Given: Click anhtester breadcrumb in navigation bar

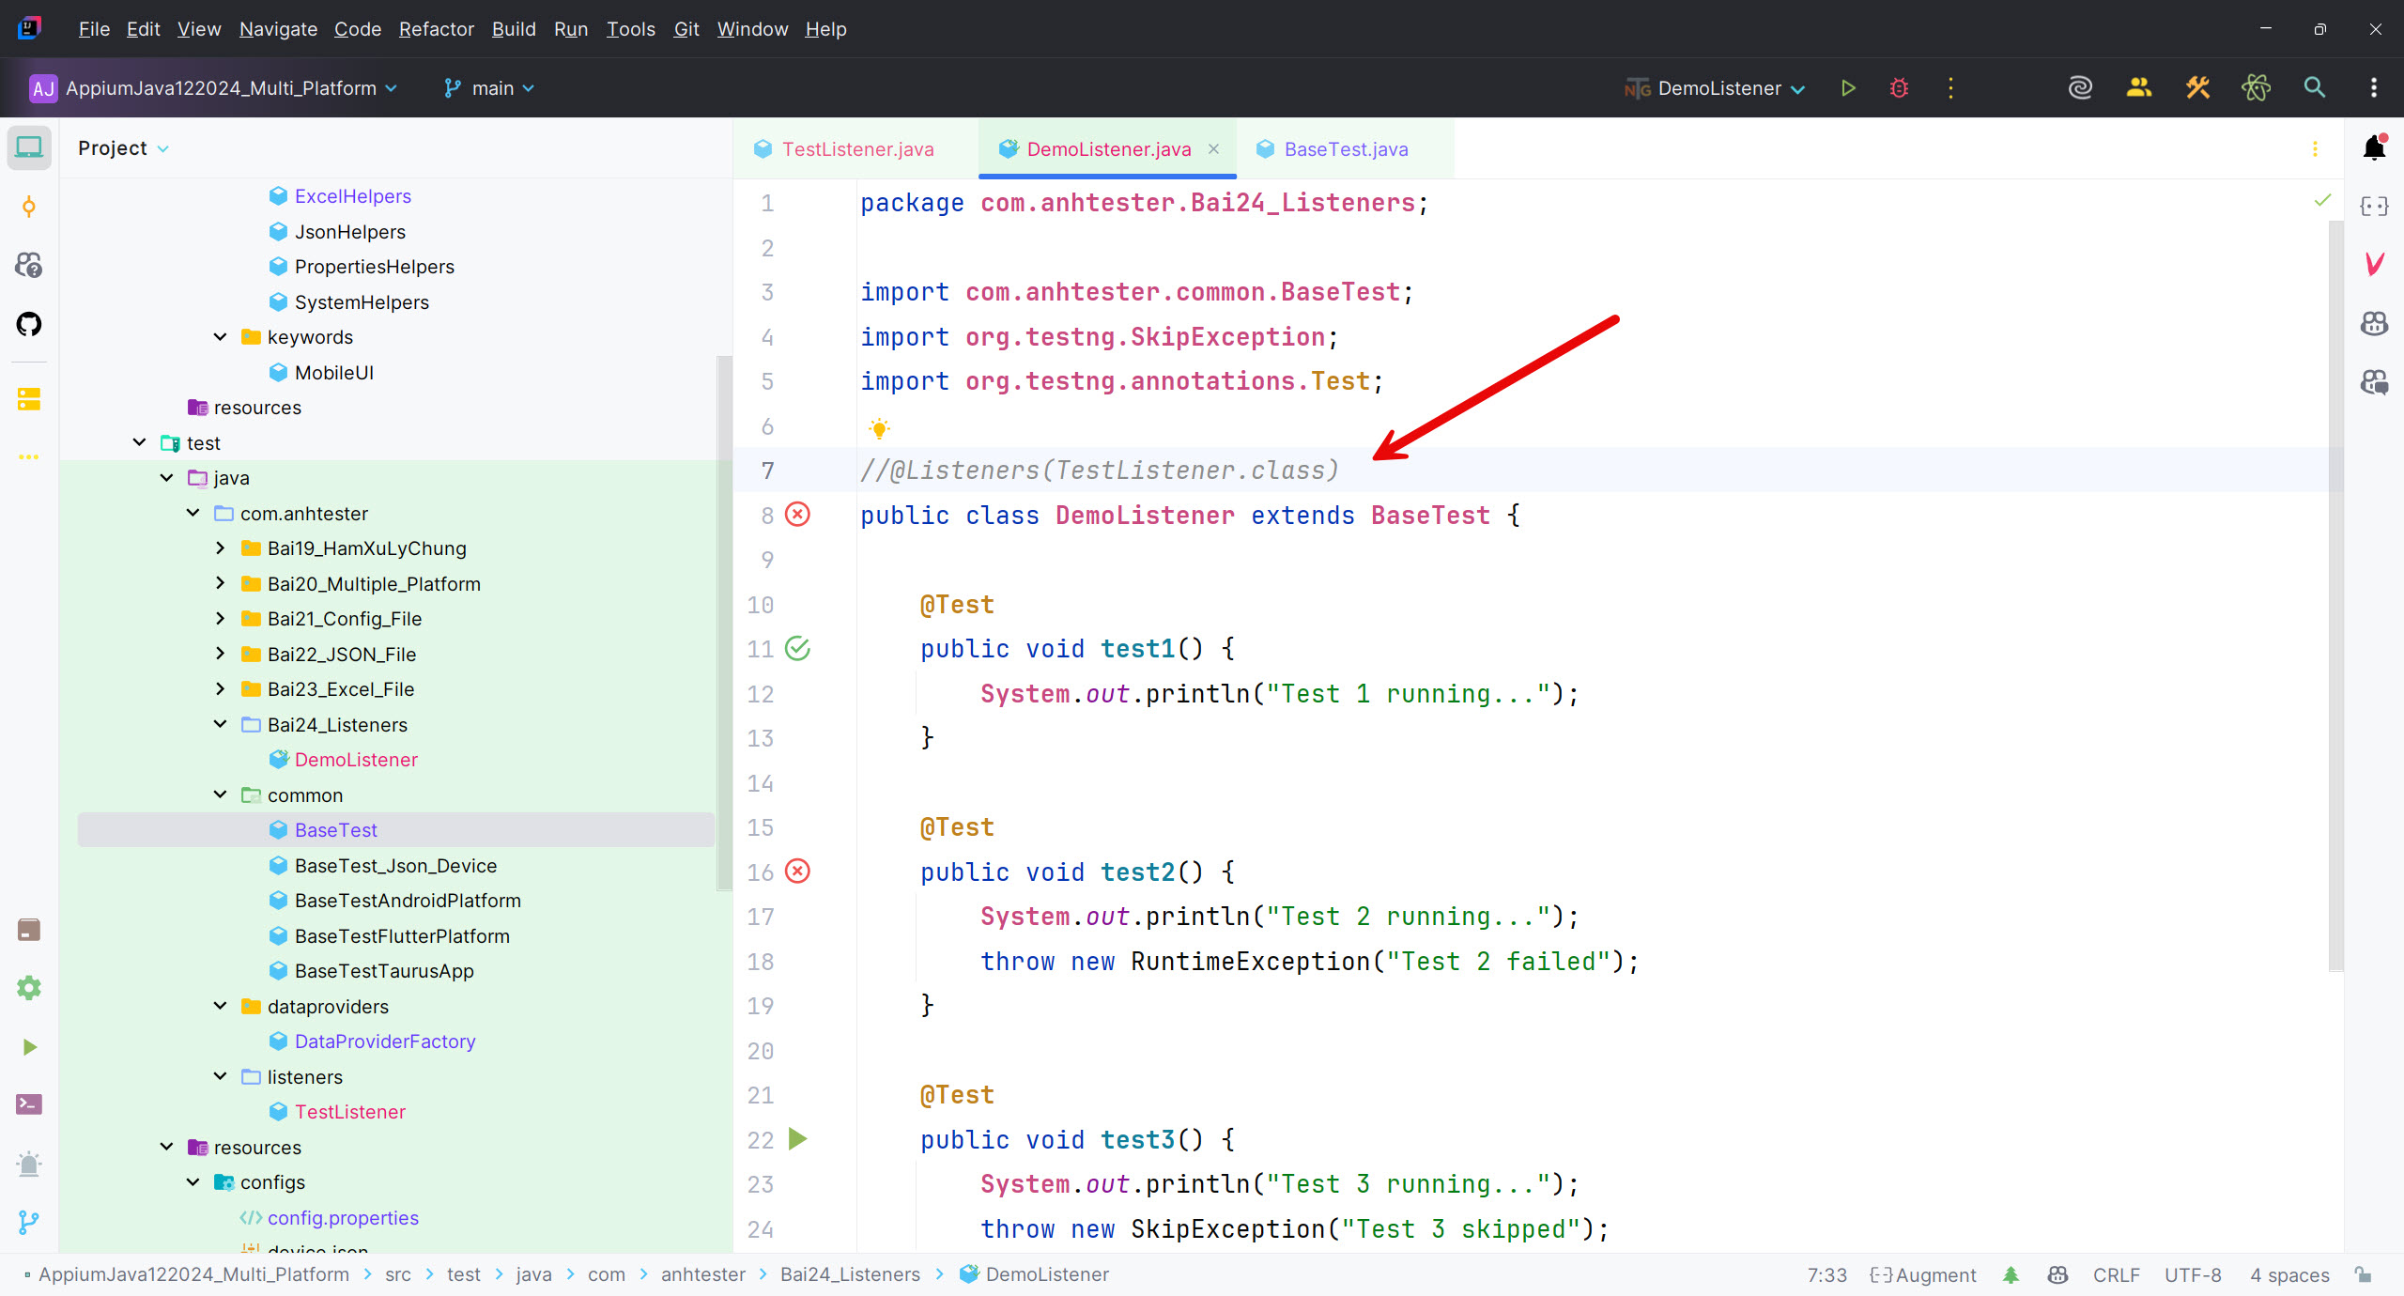Looking at the screenshot, I should tap(702, 1274).
